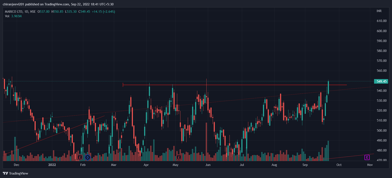This screenshot has width=392, height=178.
Task: Click the red earnings E marker near Feb
Action: tap(79, 157)
